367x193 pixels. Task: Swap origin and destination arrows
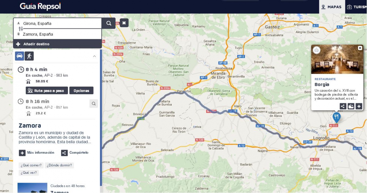click(x=21, y=29)
